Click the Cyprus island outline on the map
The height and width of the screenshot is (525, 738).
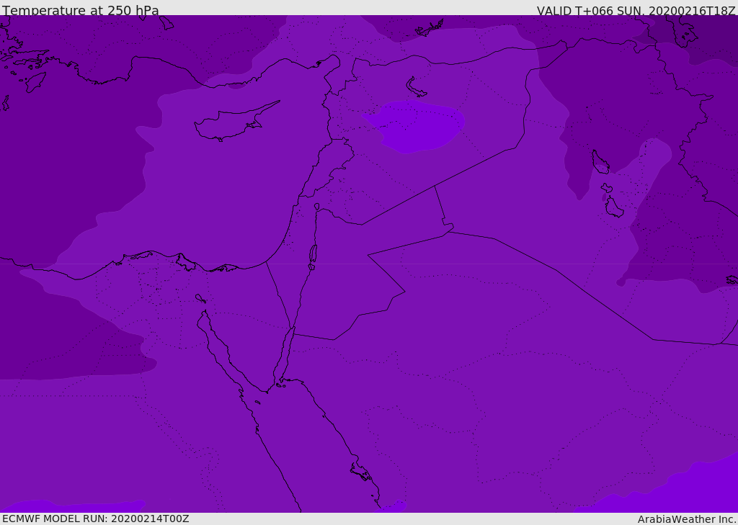coord(236,122)
